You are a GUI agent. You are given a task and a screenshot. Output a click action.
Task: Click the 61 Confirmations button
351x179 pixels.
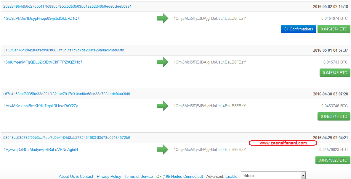point(299,29)
